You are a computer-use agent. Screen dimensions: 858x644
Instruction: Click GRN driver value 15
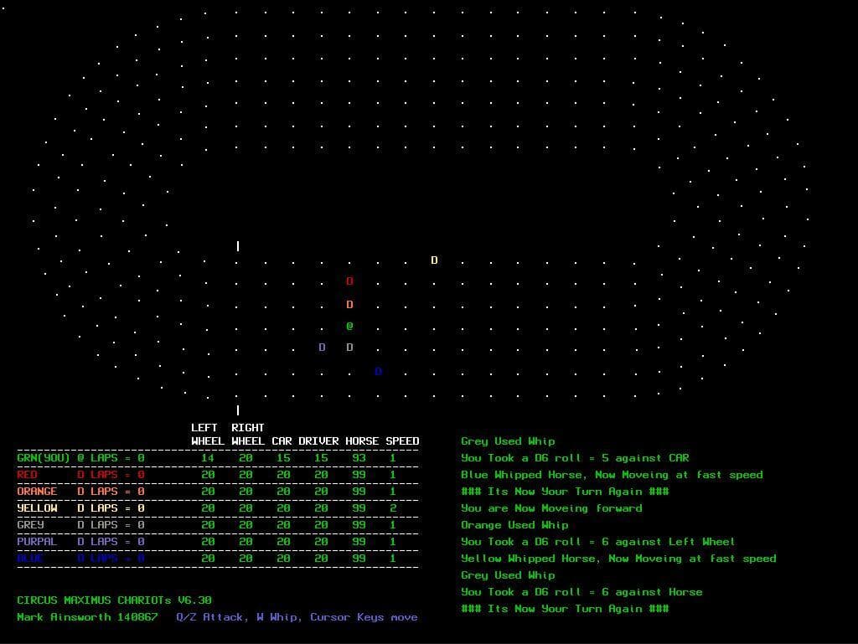[x=321, y=458]
